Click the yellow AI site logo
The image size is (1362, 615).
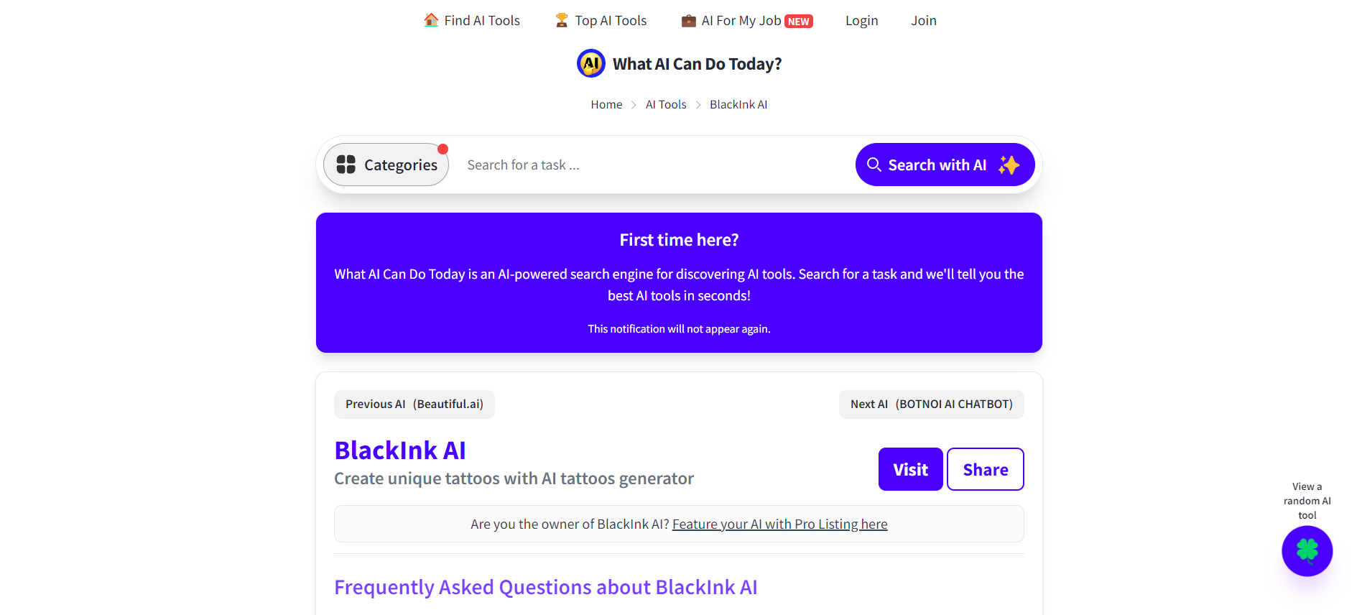click(591, 63)
